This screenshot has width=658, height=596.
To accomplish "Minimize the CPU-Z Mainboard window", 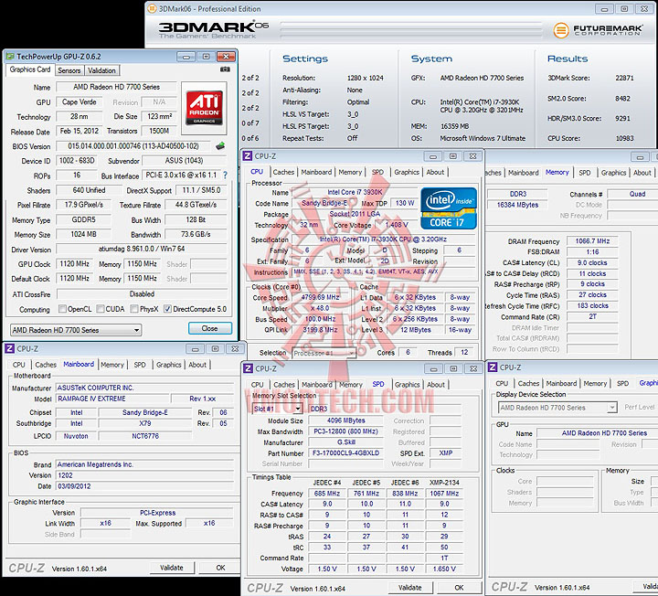I will point(196,349).
